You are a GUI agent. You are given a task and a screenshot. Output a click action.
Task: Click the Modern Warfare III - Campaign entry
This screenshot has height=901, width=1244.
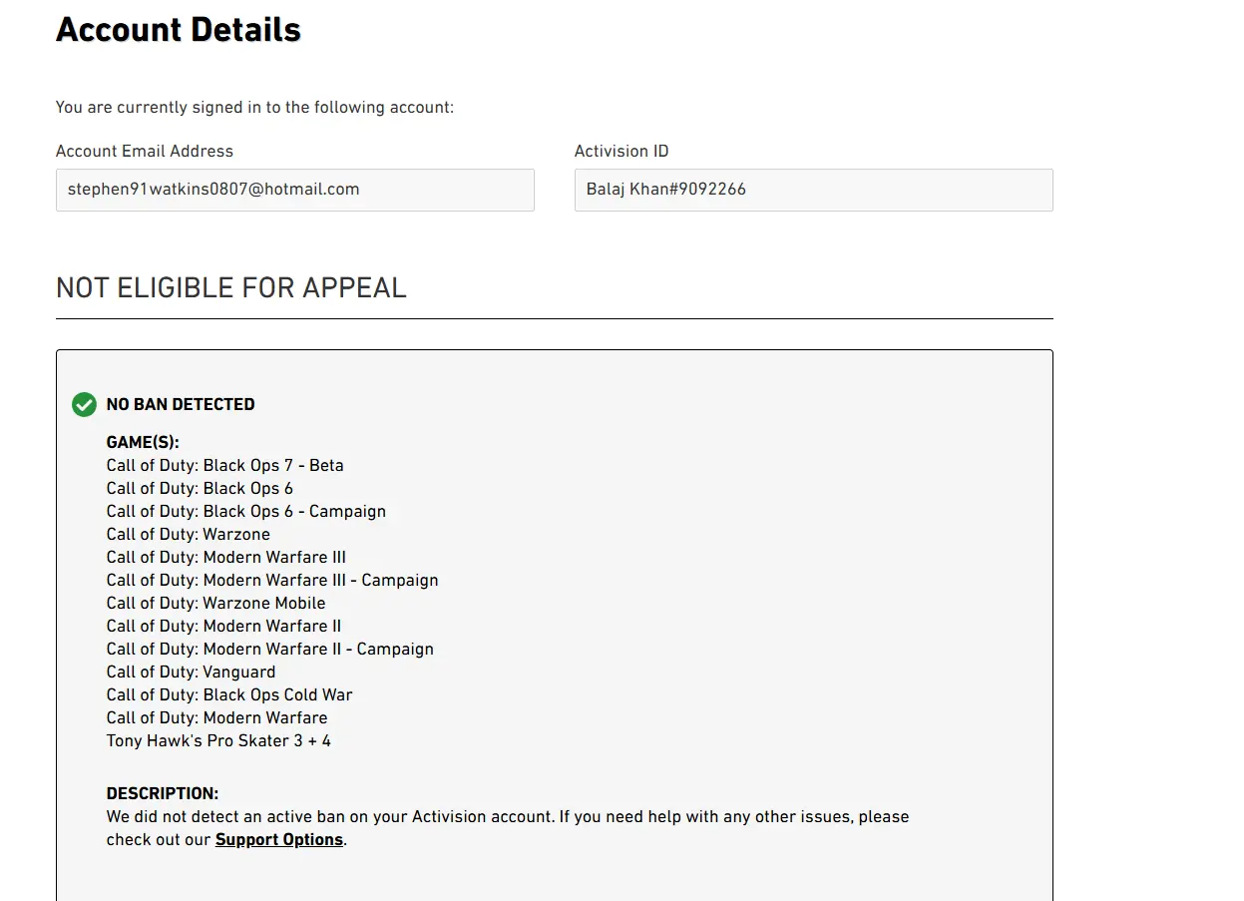point(272,580)
